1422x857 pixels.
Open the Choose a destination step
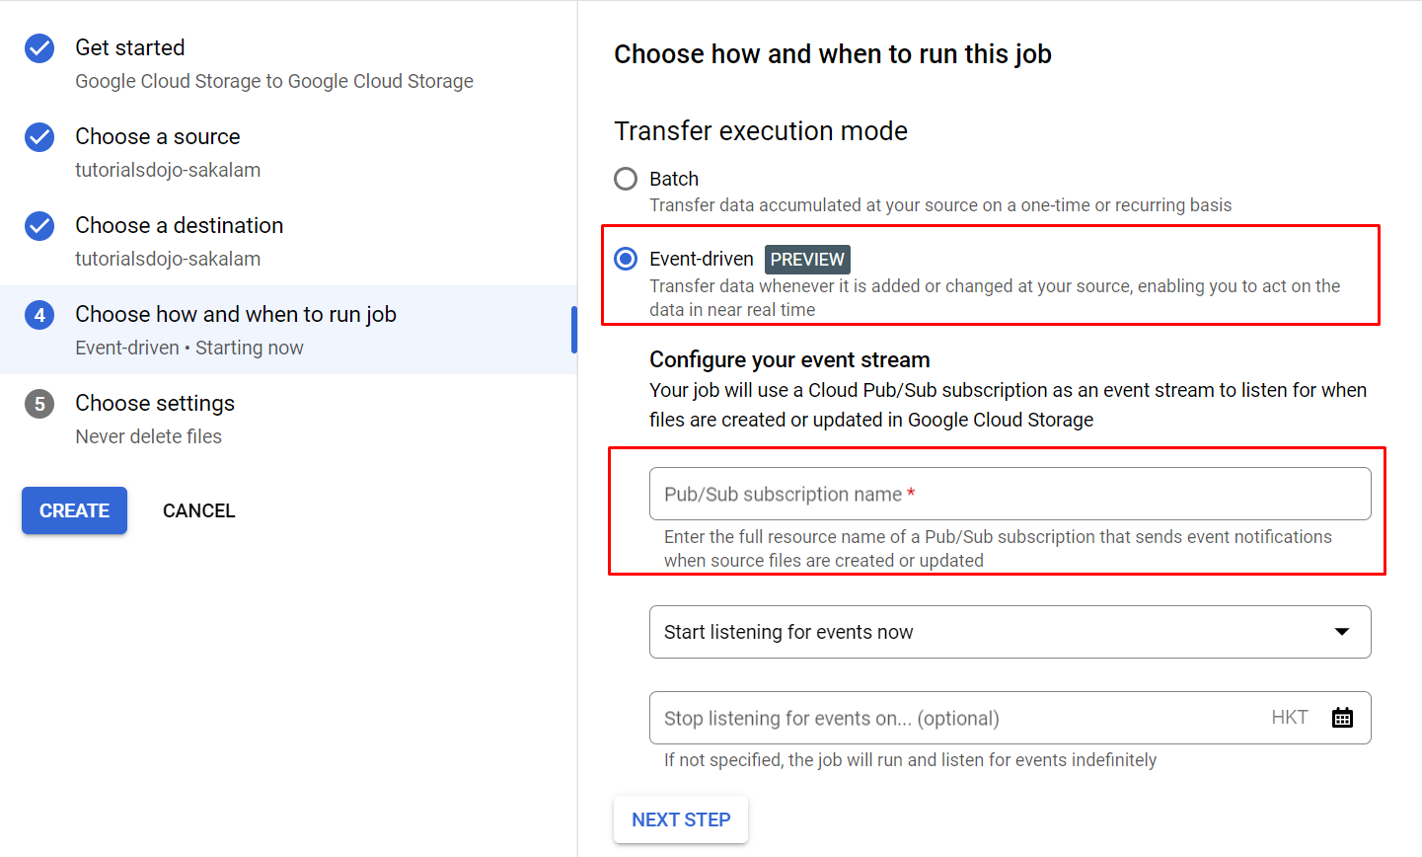click(x=180, y=226)
